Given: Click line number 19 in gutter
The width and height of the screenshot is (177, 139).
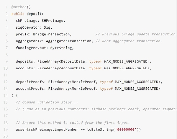Looking at the screenshot, I should (x=6, y=130).
